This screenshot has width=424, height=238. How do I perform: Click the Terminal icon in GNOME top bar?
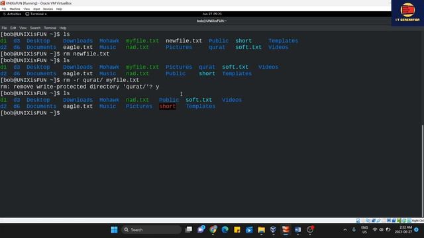(27, 14)
